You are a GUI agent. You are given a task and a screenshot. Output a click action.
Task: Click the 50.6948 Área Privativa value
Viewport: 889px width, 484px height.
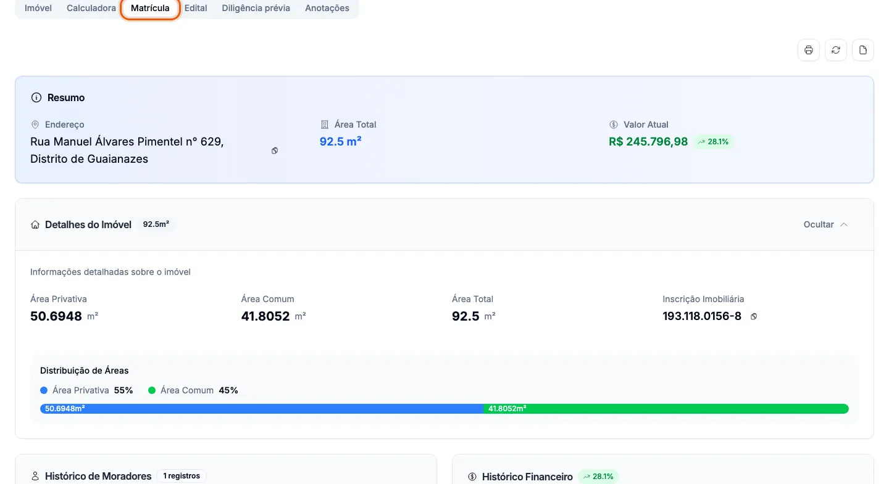pos(56,317)
